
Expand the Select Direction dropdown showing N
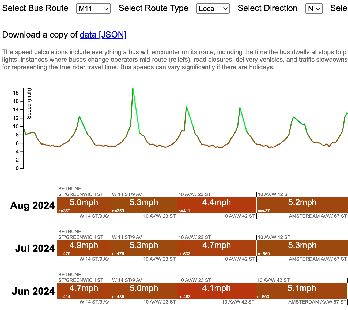coord(314,9)
